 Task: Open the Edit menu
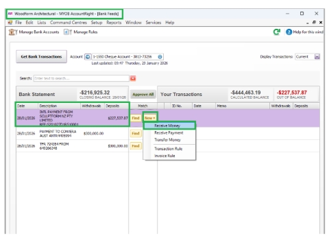point(29,23)
